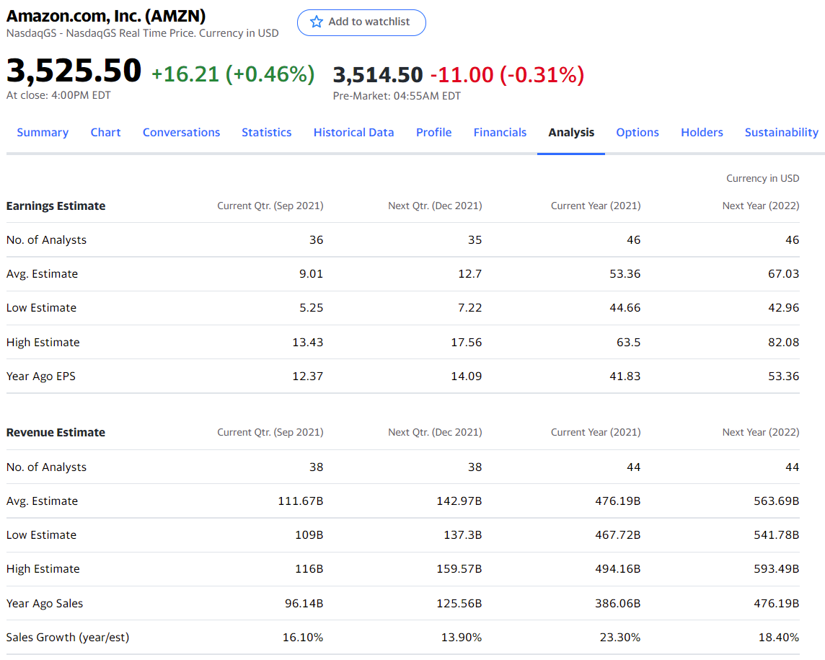825x660 pixels.
Task: Click the high estimate value 13.43
Action: coord(308,342)
